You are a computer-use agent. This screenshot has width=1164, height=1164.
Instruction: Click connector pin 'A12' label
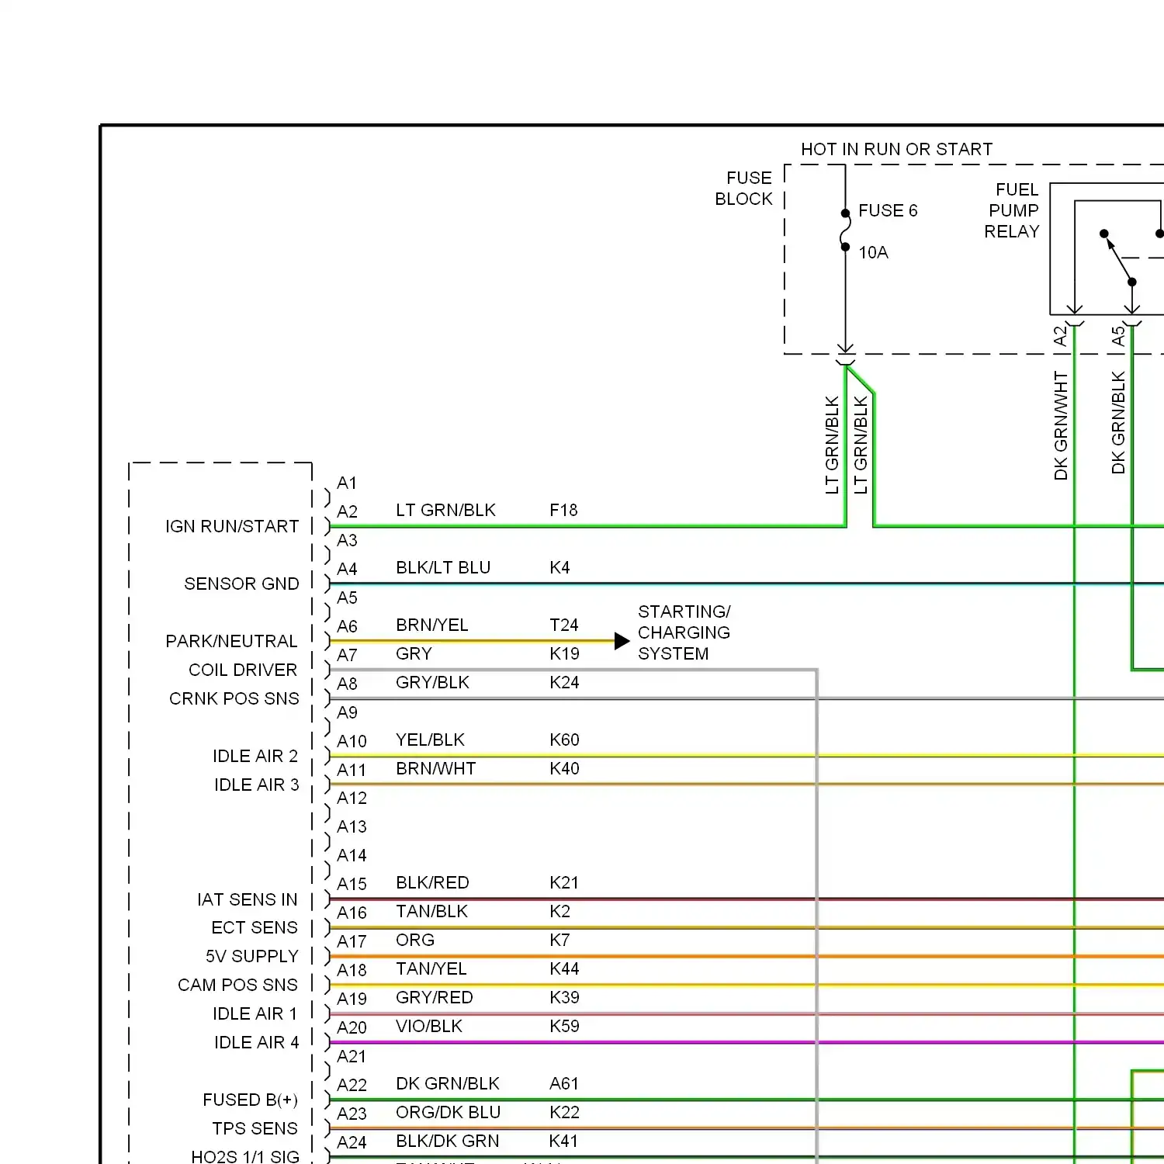click(352, 798)
